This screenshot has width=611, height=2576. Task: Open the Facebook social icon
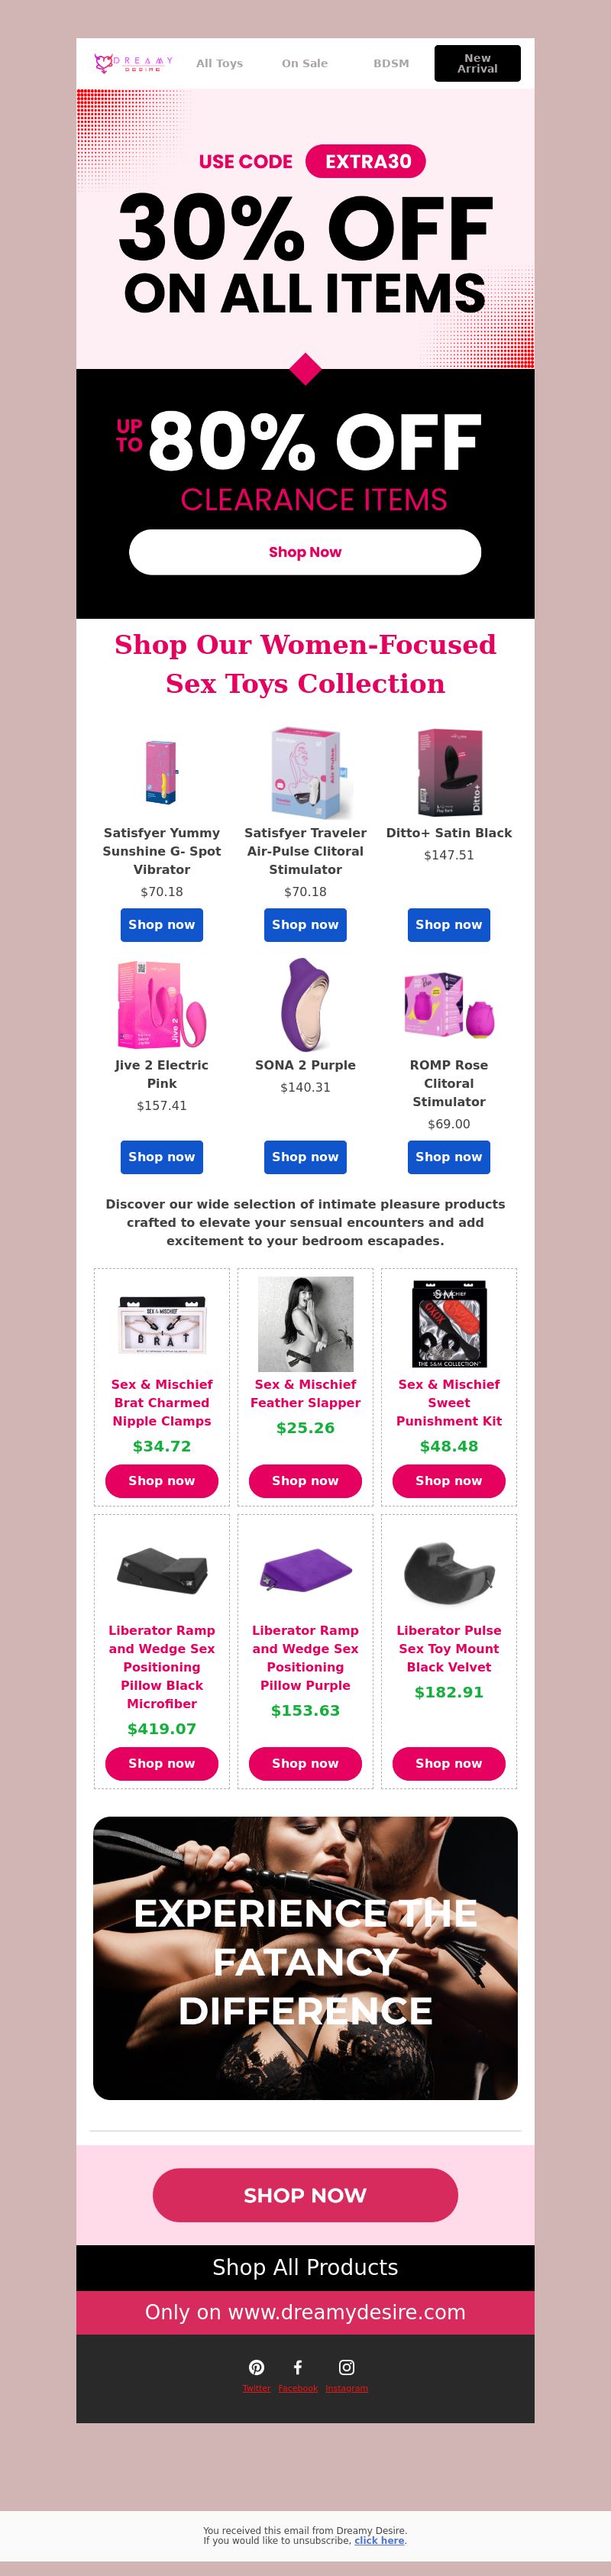pos(298,2367)
